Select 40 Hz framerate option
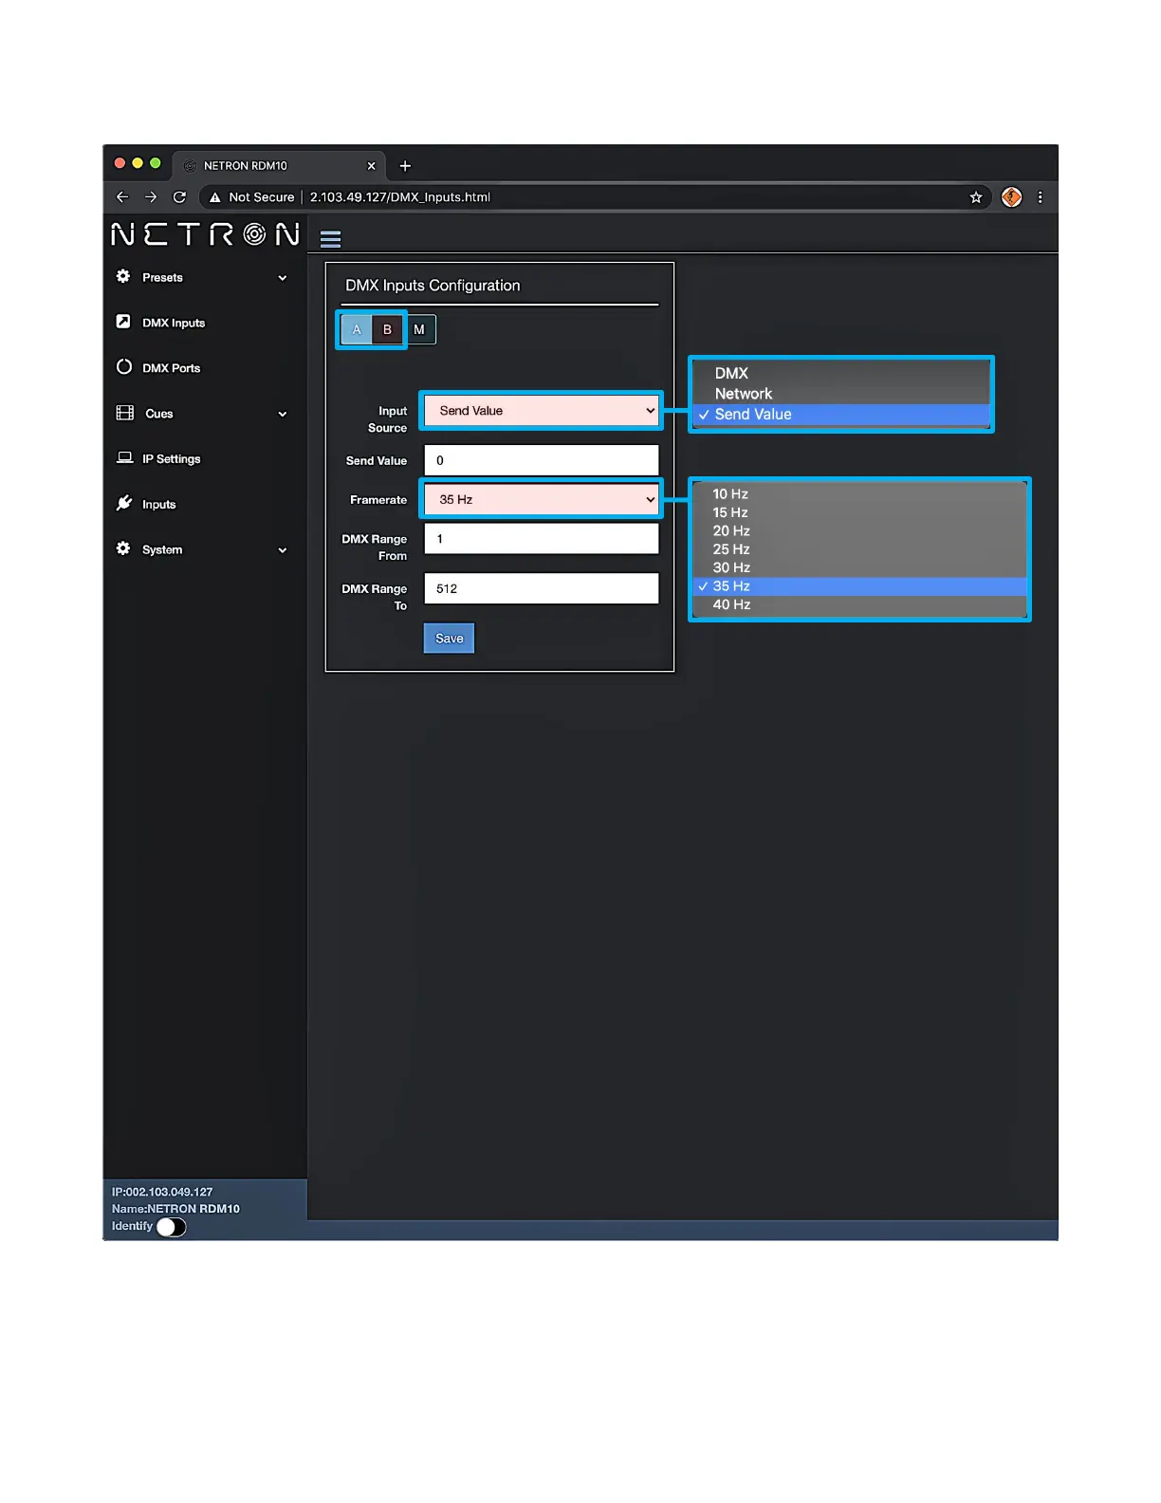The height and width of the screenshot is (1503, 1161). (x=731, y=604)
